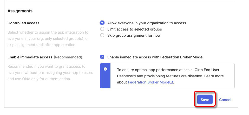
Task: Click the (Recommended) hint text
Action: point(68,57)
